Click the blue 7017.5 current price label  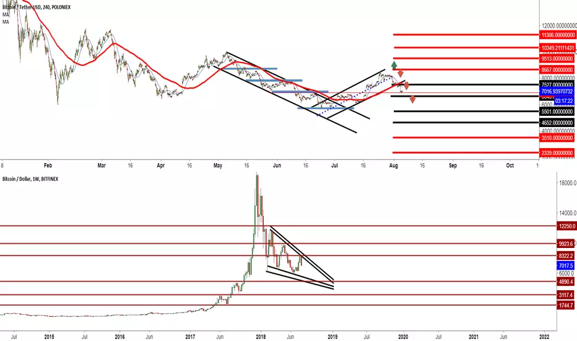pos(566,265)
